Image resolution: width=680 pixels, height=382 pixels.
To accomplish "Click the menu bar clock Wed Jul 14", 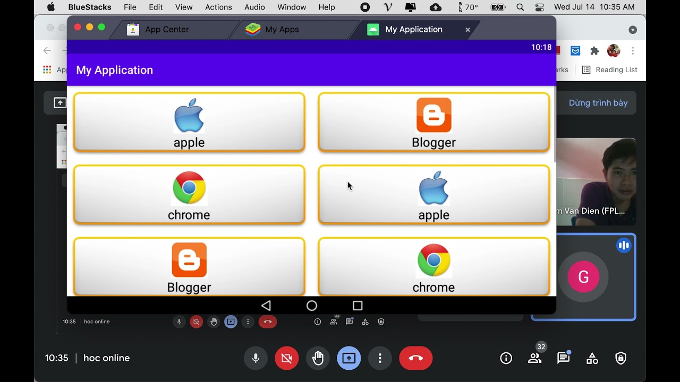I will (594, 7).
